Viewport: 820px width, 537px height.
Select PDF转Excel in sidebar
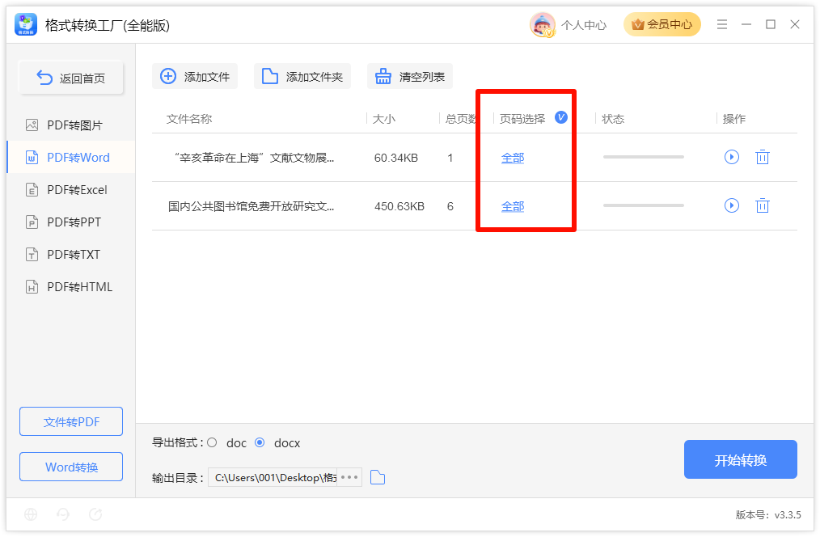point(71,190)
